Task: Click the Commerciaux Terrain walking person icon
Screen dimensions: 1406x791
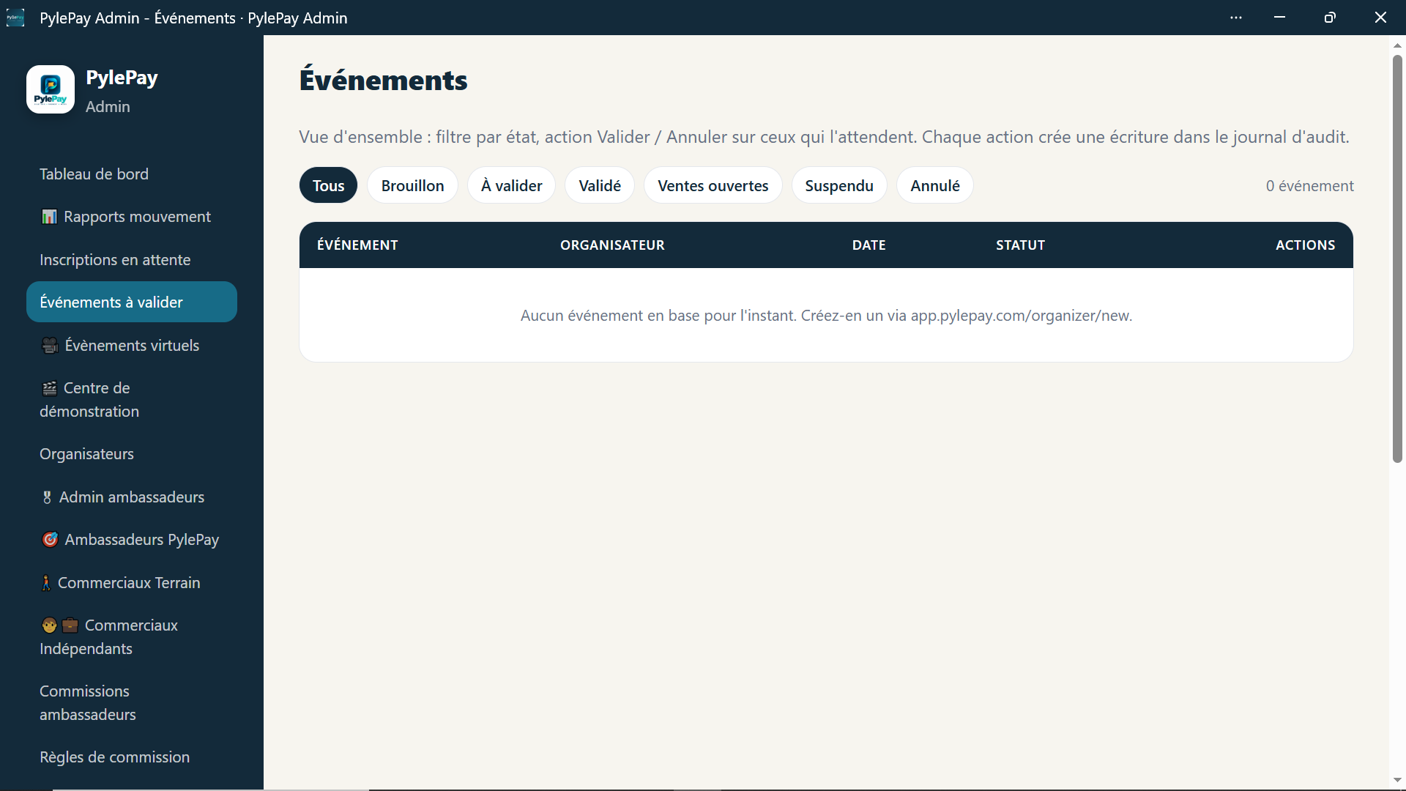Action: [x=46, y=583]
